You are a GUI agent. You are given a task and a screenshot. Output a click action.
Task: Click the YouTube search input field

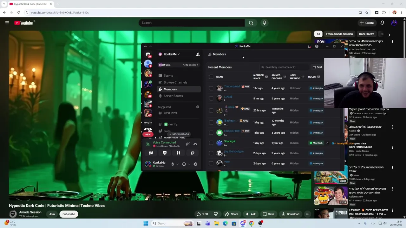coord(192,23)
